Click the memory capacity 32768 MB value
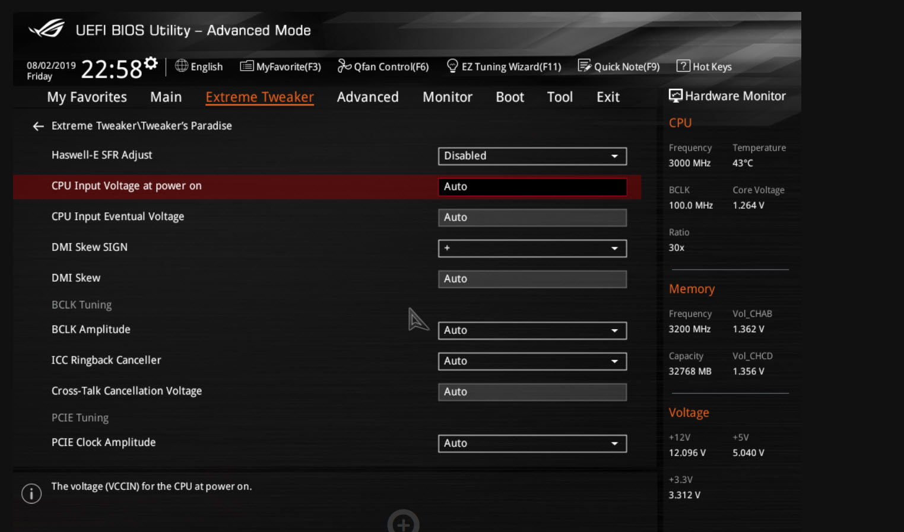904x532 pixels. click(x=690, y=372)
